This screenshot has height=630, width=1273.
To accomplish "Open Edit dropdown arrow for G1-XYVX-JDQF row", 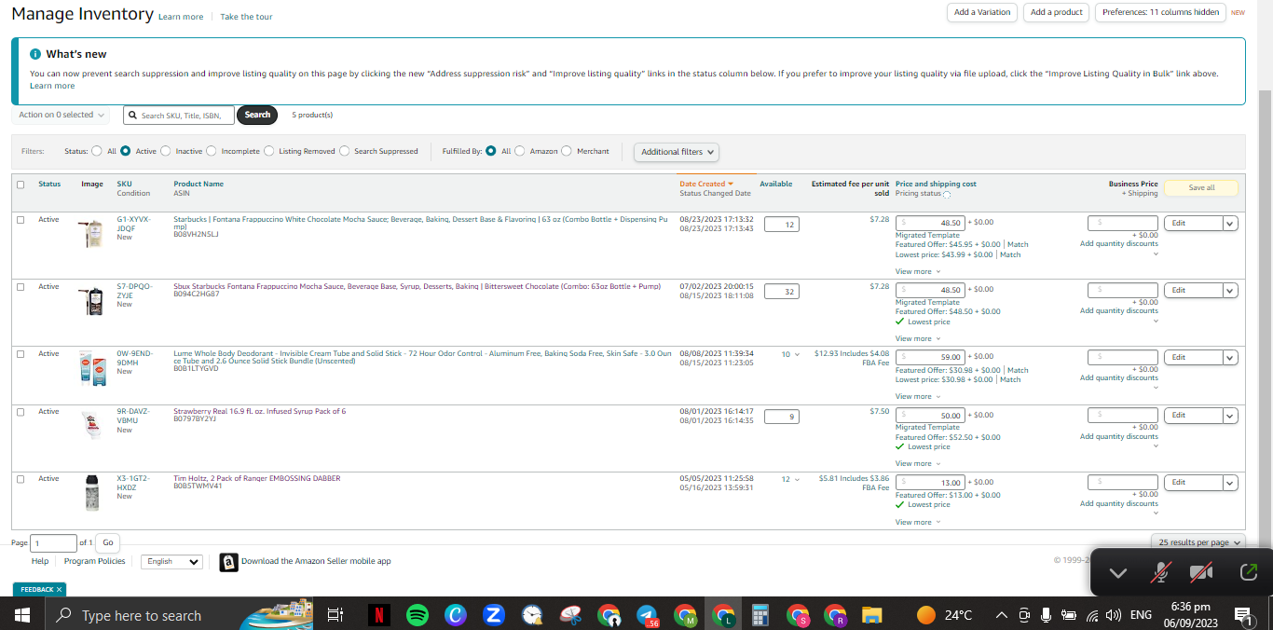I will point(1230,224).
